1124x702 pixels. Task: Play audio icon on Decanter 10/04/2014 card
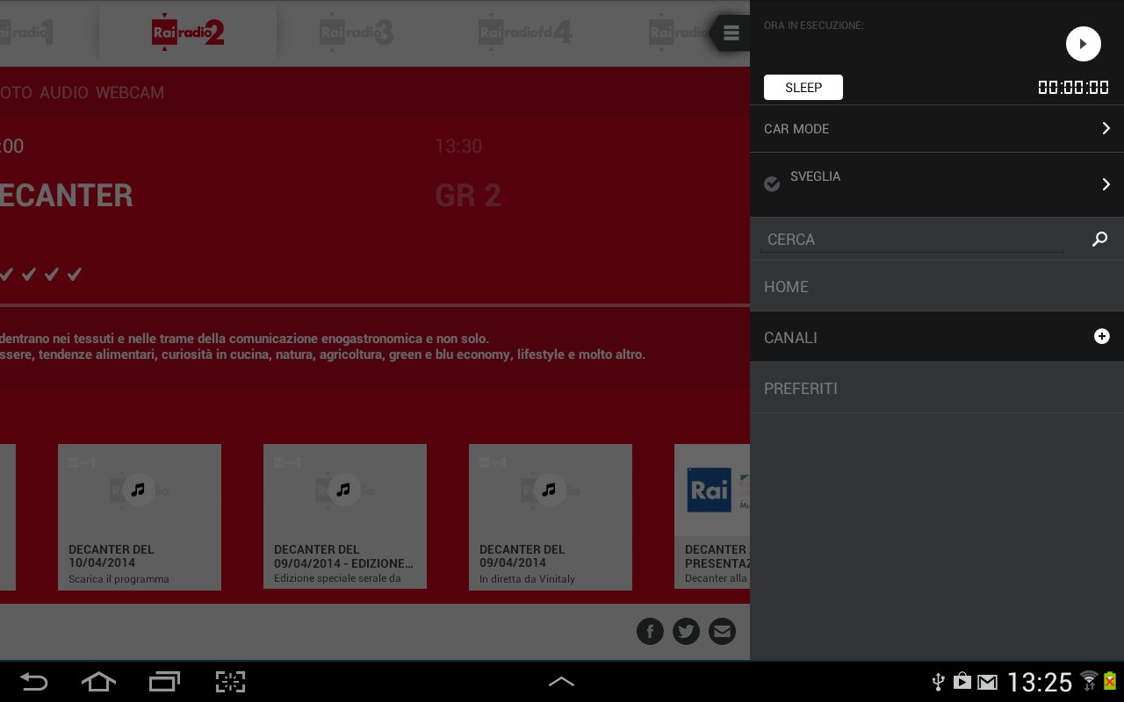pyautogui.click(x=138, y=490)
